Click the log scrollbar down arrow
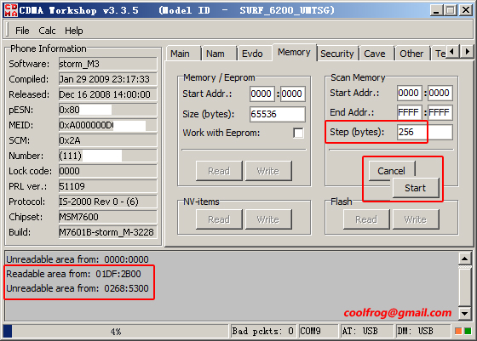The width and height of the screenshot is (477, 341). point(464,314)
